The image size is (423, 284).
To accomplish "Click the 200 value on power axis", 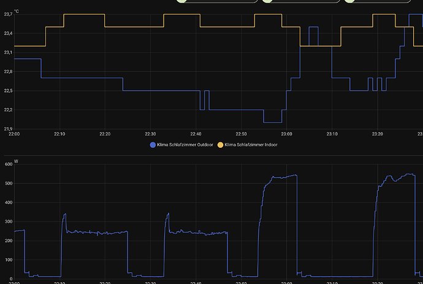I will point(9,241).
